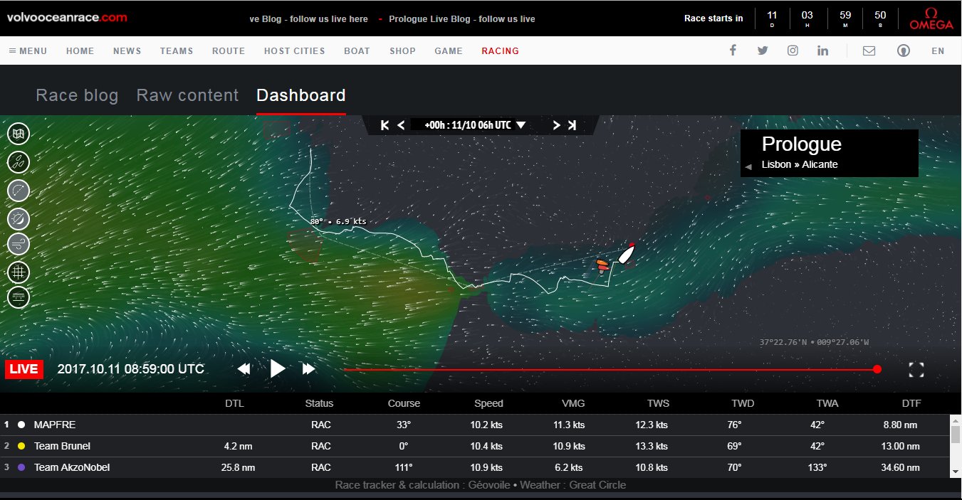
Task: Click the white MAPFRE color dot
Action: point(21,425)
